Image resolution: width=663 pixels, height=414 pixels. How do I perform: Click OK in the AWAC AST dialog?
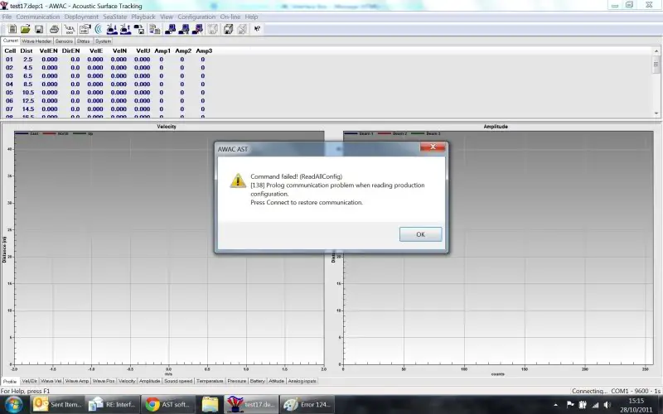coord(421,234)
